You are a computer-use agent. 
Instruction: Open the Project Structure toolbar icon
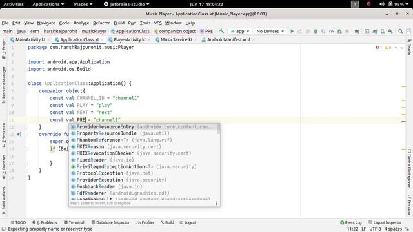[357, 31]
